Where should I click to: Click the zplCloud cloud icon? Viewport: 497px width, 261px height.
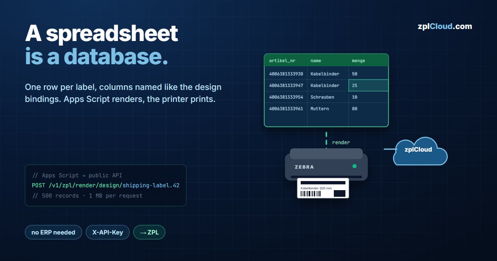[420, 151]
